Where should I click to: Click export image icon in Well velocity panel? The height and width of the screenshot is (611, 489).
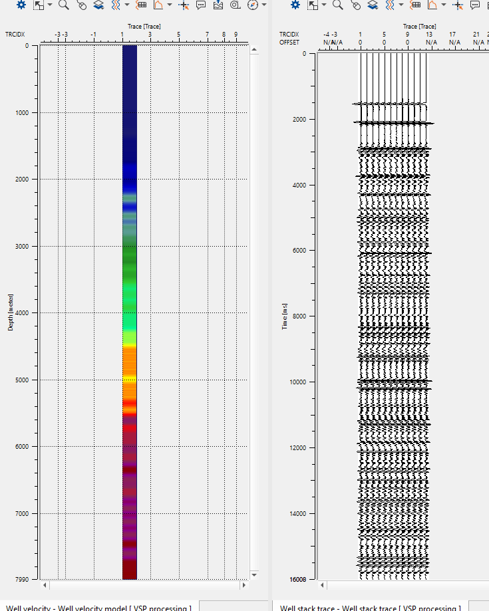218,5
